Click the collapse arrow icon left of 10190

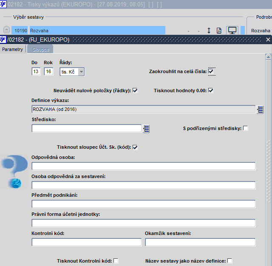(x=6, y=29)
